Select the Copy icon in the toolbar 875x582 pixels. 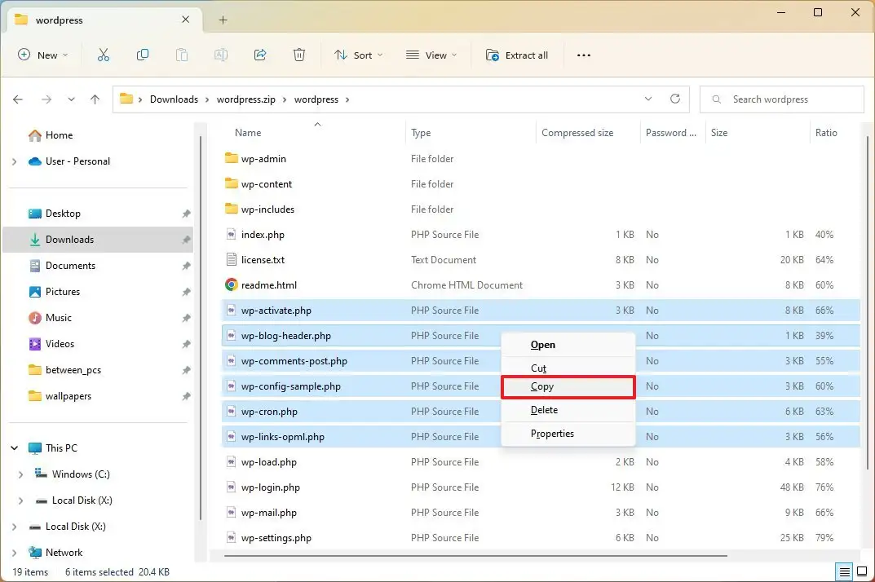tap(143, 55)
